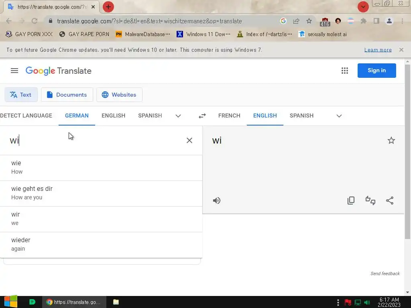Click the page vertical scrollbar thumb
The height and width of the screenshot is (308, 411).
coord(407,152)
